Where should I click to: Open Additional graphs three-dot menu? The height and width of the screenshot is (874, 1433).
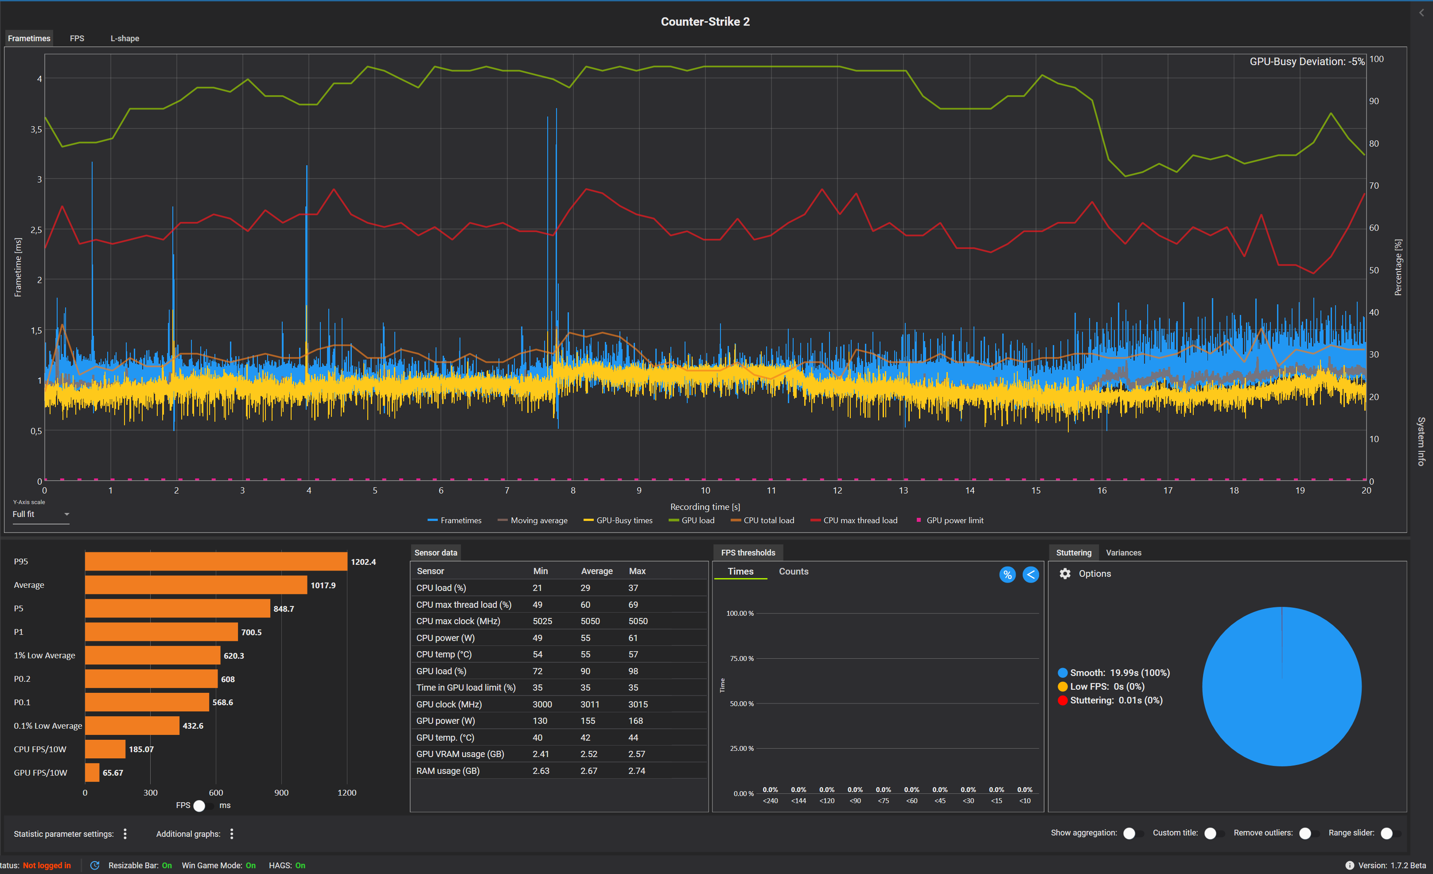(231, 834)
